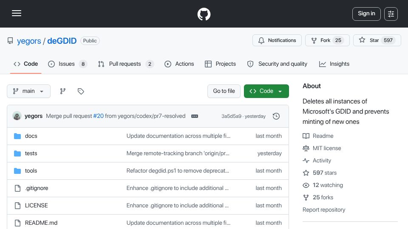Click the tools folder icon
408x229 pixels.
[x=17, y=171]
